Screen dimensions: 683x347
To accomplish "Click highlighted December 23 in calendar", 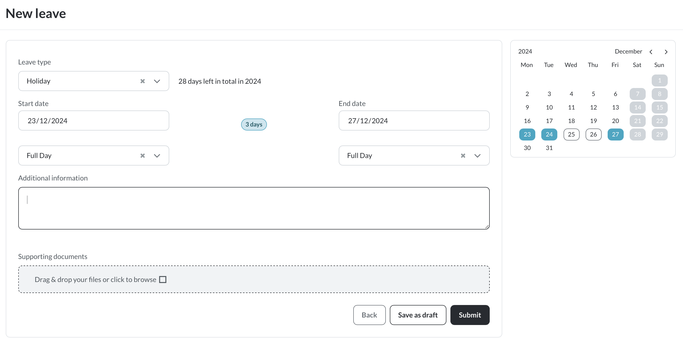I will click(x=527, y=134).
